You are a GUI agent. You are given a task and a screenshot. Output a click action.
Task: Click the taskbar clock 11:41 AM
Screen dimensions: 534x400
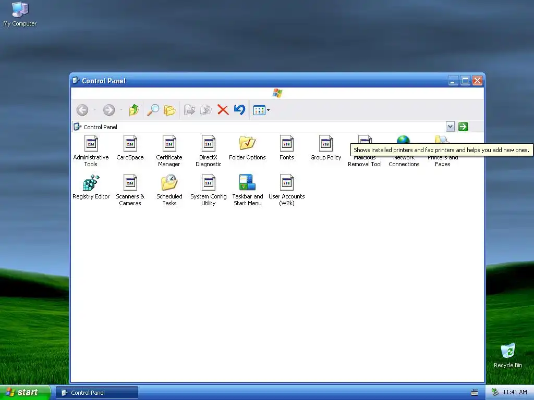coord(515,393)
